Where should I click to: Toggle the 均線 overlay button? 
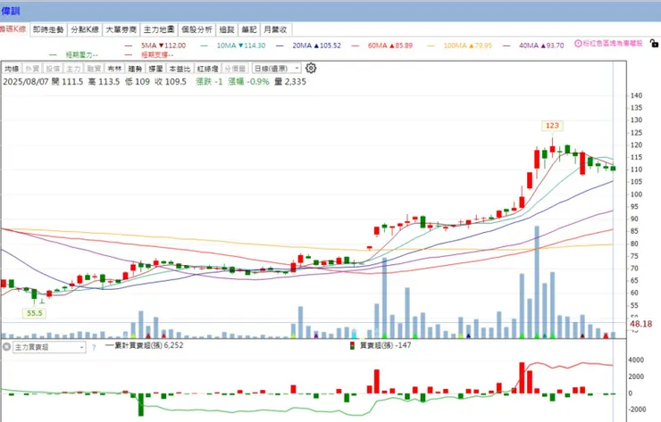pos(12,69)
